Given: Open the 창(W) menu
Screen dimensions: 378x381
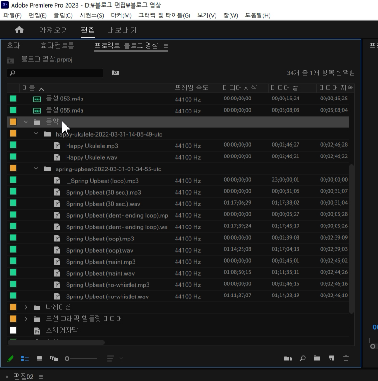Looking at the screenshot, I should point(230,15).
